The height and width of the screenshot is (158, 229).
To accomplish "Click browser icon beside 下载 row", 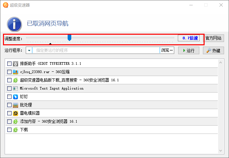I will [16, 130].
